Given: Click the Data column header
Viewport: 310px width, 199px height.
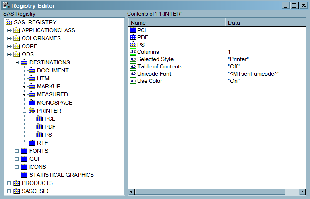Looking at the screenshot, I should [266, 23].
